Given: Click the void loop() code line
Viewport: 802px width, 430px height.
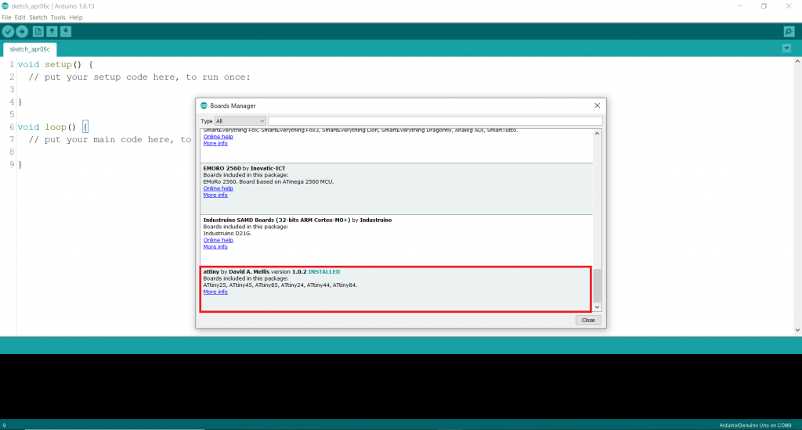Looking at the screenshot, I should coord(52,127).
